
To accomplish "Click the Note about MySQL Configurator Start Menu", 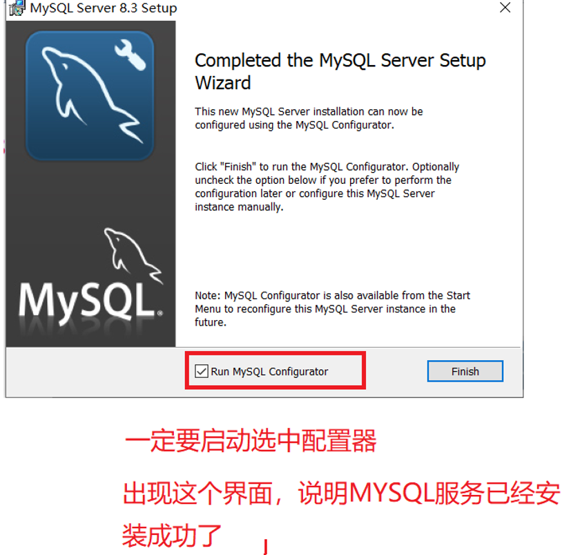I will click(333, 308).
